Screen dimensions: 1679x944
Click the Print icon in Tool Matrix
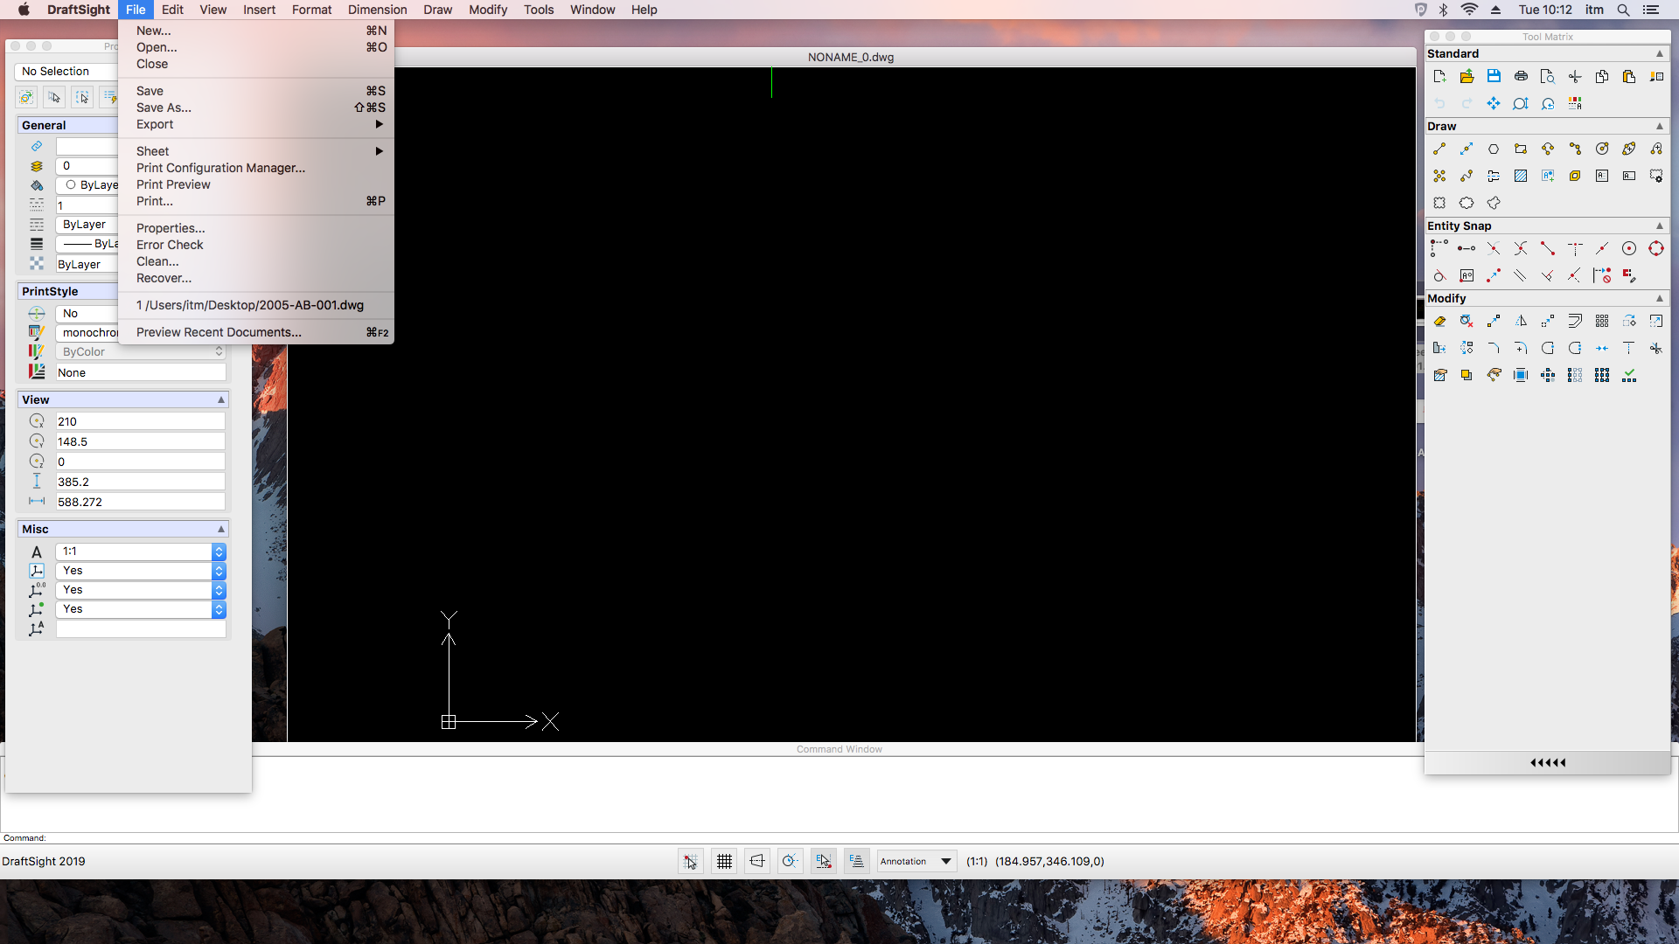click(1521, 77)
